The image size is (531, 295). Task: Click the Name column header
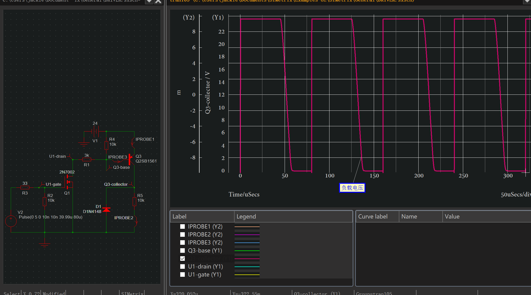pos(421,216)
